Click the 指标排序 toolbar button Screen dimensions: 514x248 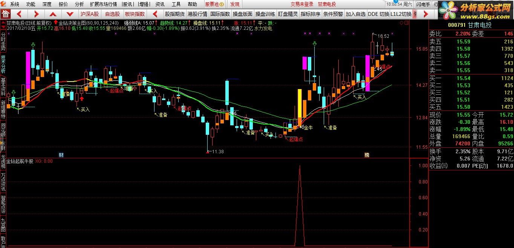pyautogui.click(x=311, y=14)
